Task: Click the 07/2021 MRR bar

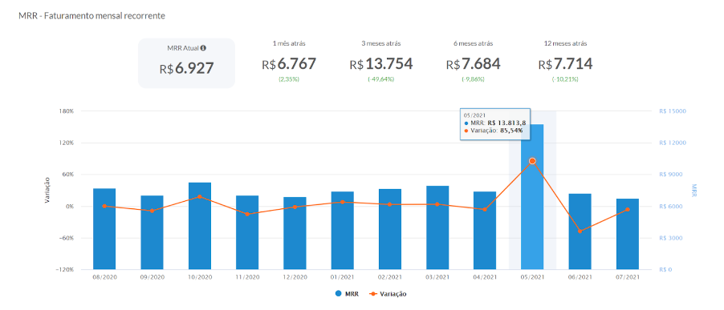Action: tap(628, 234)
